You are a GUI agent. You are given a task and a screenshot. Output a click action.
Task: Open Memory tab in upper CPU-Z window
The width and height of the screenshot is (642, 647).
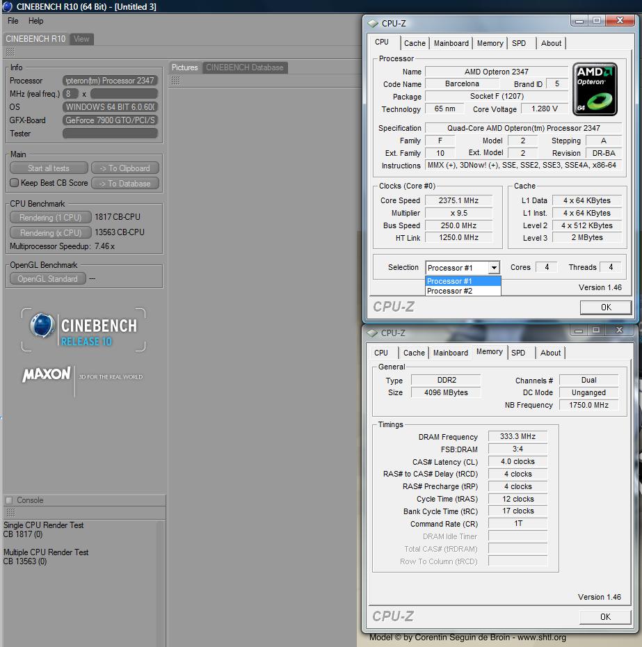point(490,43)
